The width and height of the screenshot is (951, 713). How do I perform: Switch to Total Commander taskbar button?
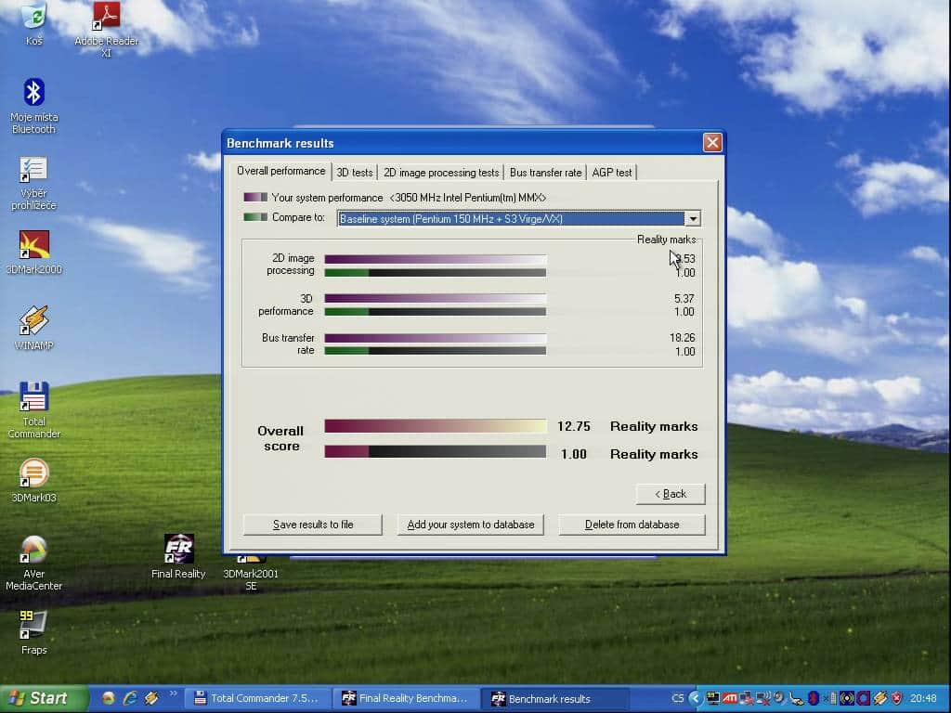click(x=257, y=698)
